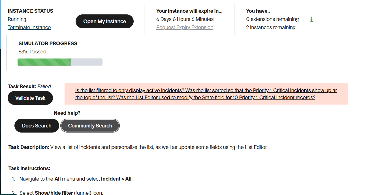This screenshot has height=195, width=391.
Task: Open the Docs Search help
Action: pos(37,126)
